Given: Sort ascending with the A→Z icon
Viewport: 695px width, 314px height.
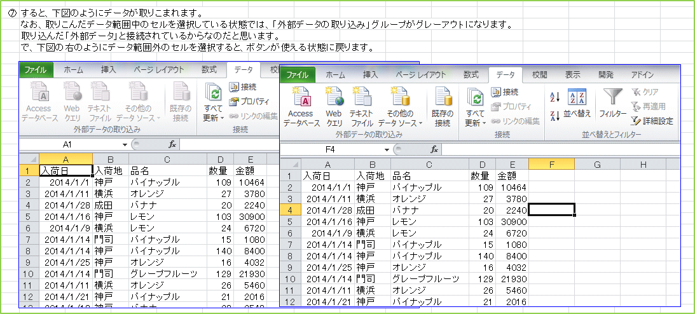Looking at the screenshot, I should point(554,97).
